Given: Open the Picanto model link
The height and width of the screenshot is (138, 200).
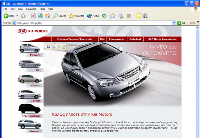Looking at the screenshot, I should pyautogui.click(x=35, y=55).
